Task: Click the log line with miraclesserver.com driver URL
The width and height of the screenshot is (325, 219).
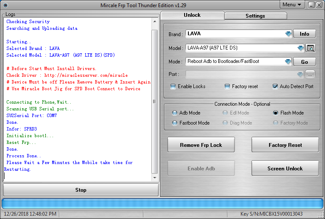Action: tap(67, 75)
